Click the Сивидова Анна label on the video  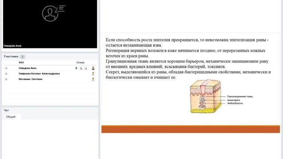point(12,46)
